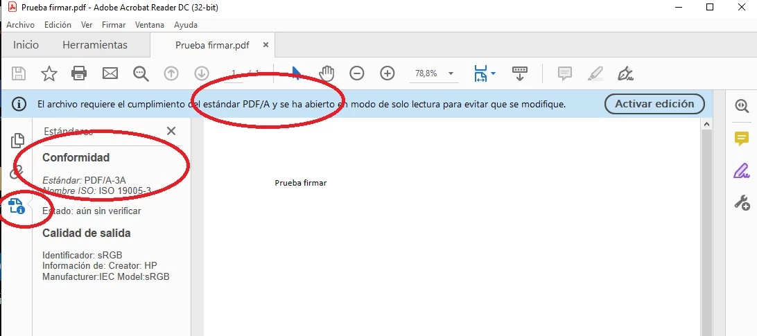Click the scroll up arrow of document
The width and height of the screenshot is (757, 336).
(706, 124)
